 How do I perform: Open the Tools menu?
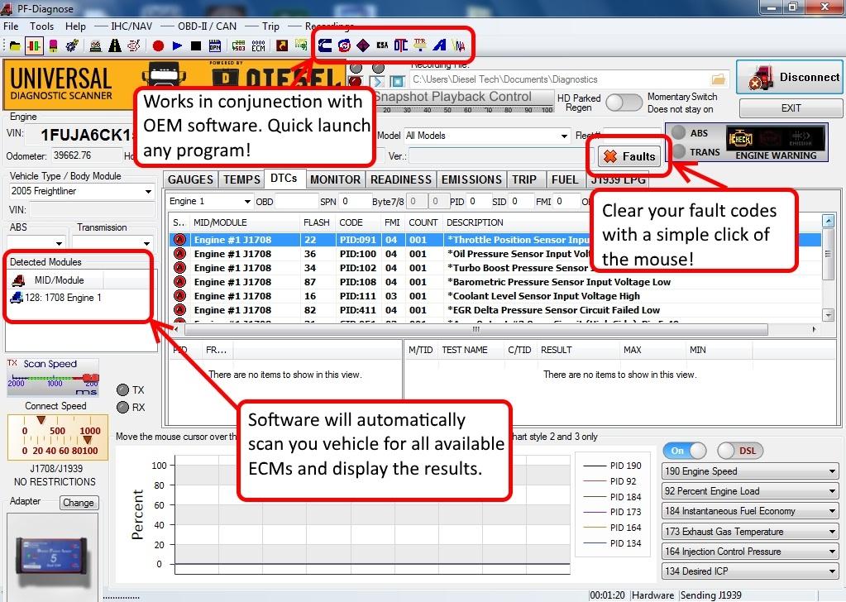click(41, 26)
